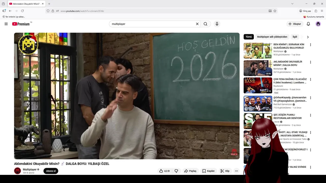Open LootBane mini inceleme video title
Viewport: 326px width, 183px height.
(290, 81)
